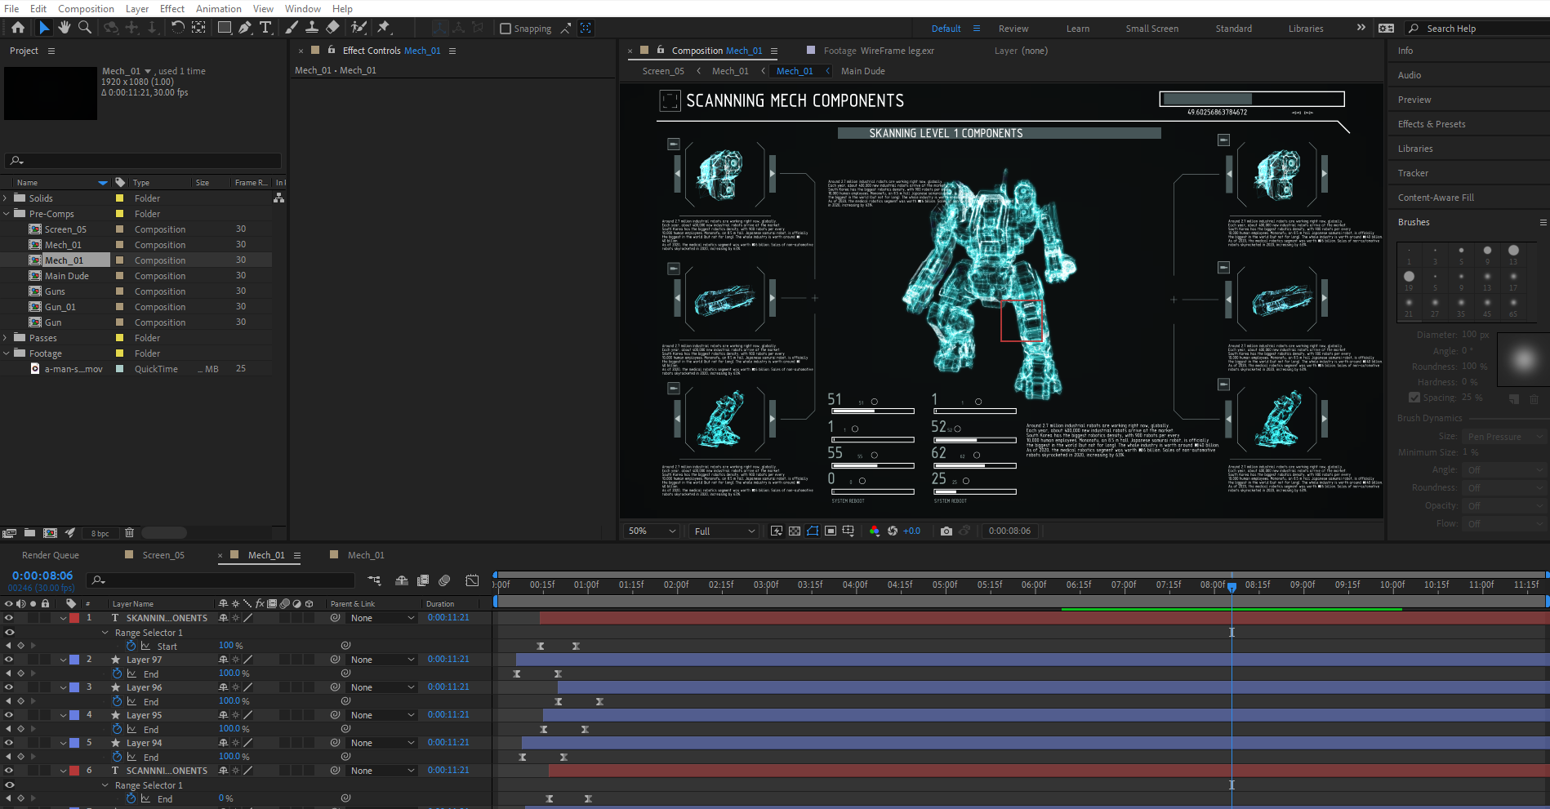Activate the Roto Brush tool
1550x809 pixels.
359,28
